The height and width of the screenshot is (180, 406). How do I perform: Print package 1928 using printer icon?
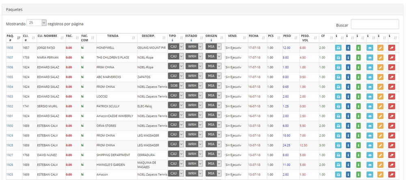(338, 145)
